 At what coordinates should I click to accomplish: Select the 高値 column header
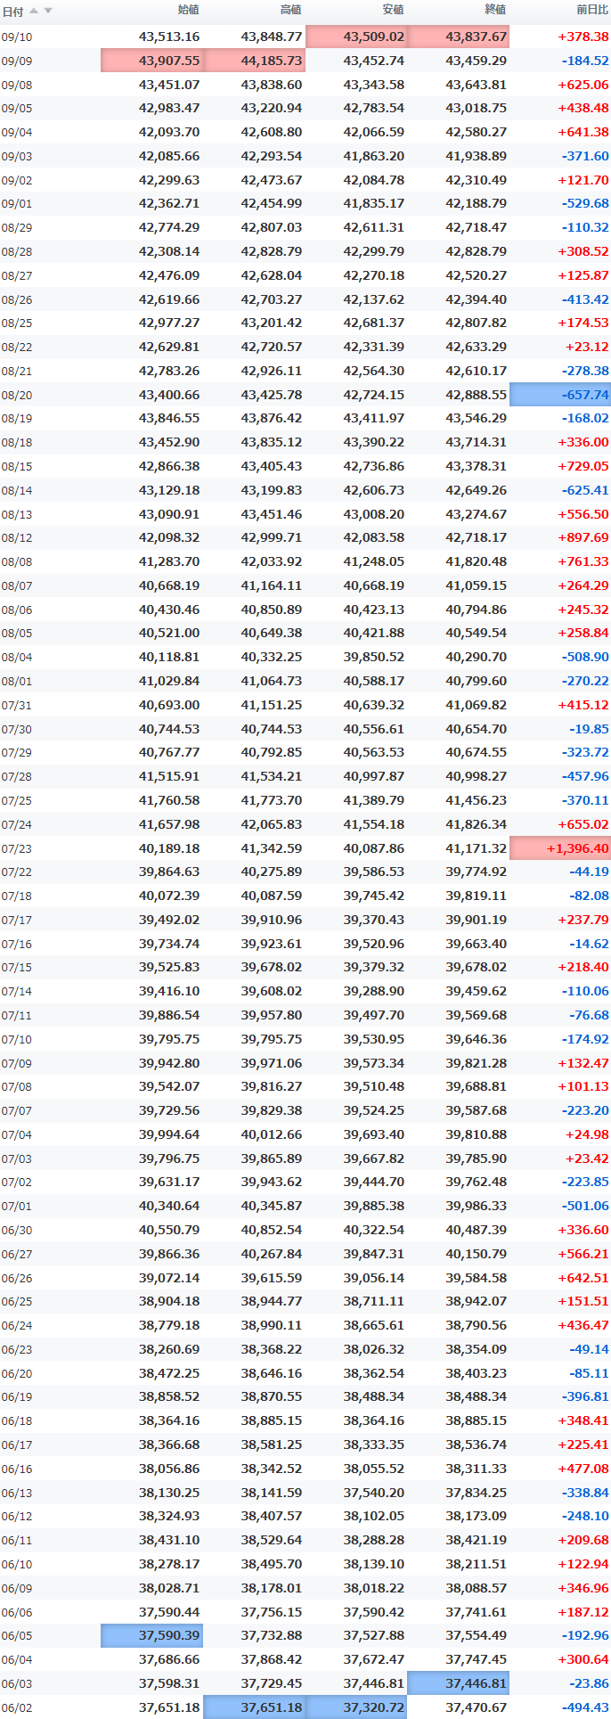point(290,10)
